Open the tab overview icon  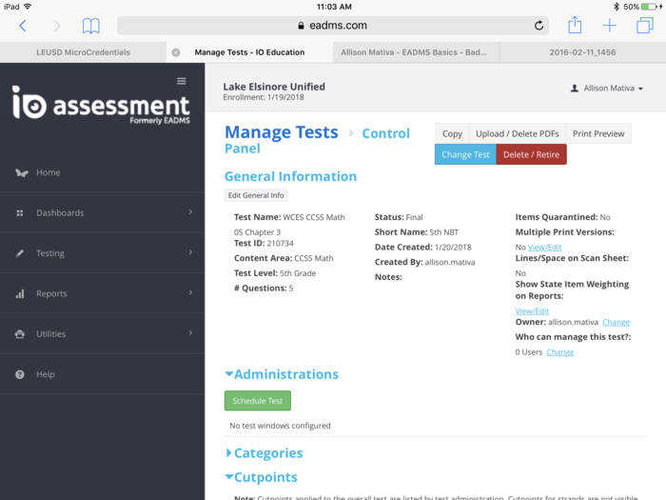tap(645, 26)
